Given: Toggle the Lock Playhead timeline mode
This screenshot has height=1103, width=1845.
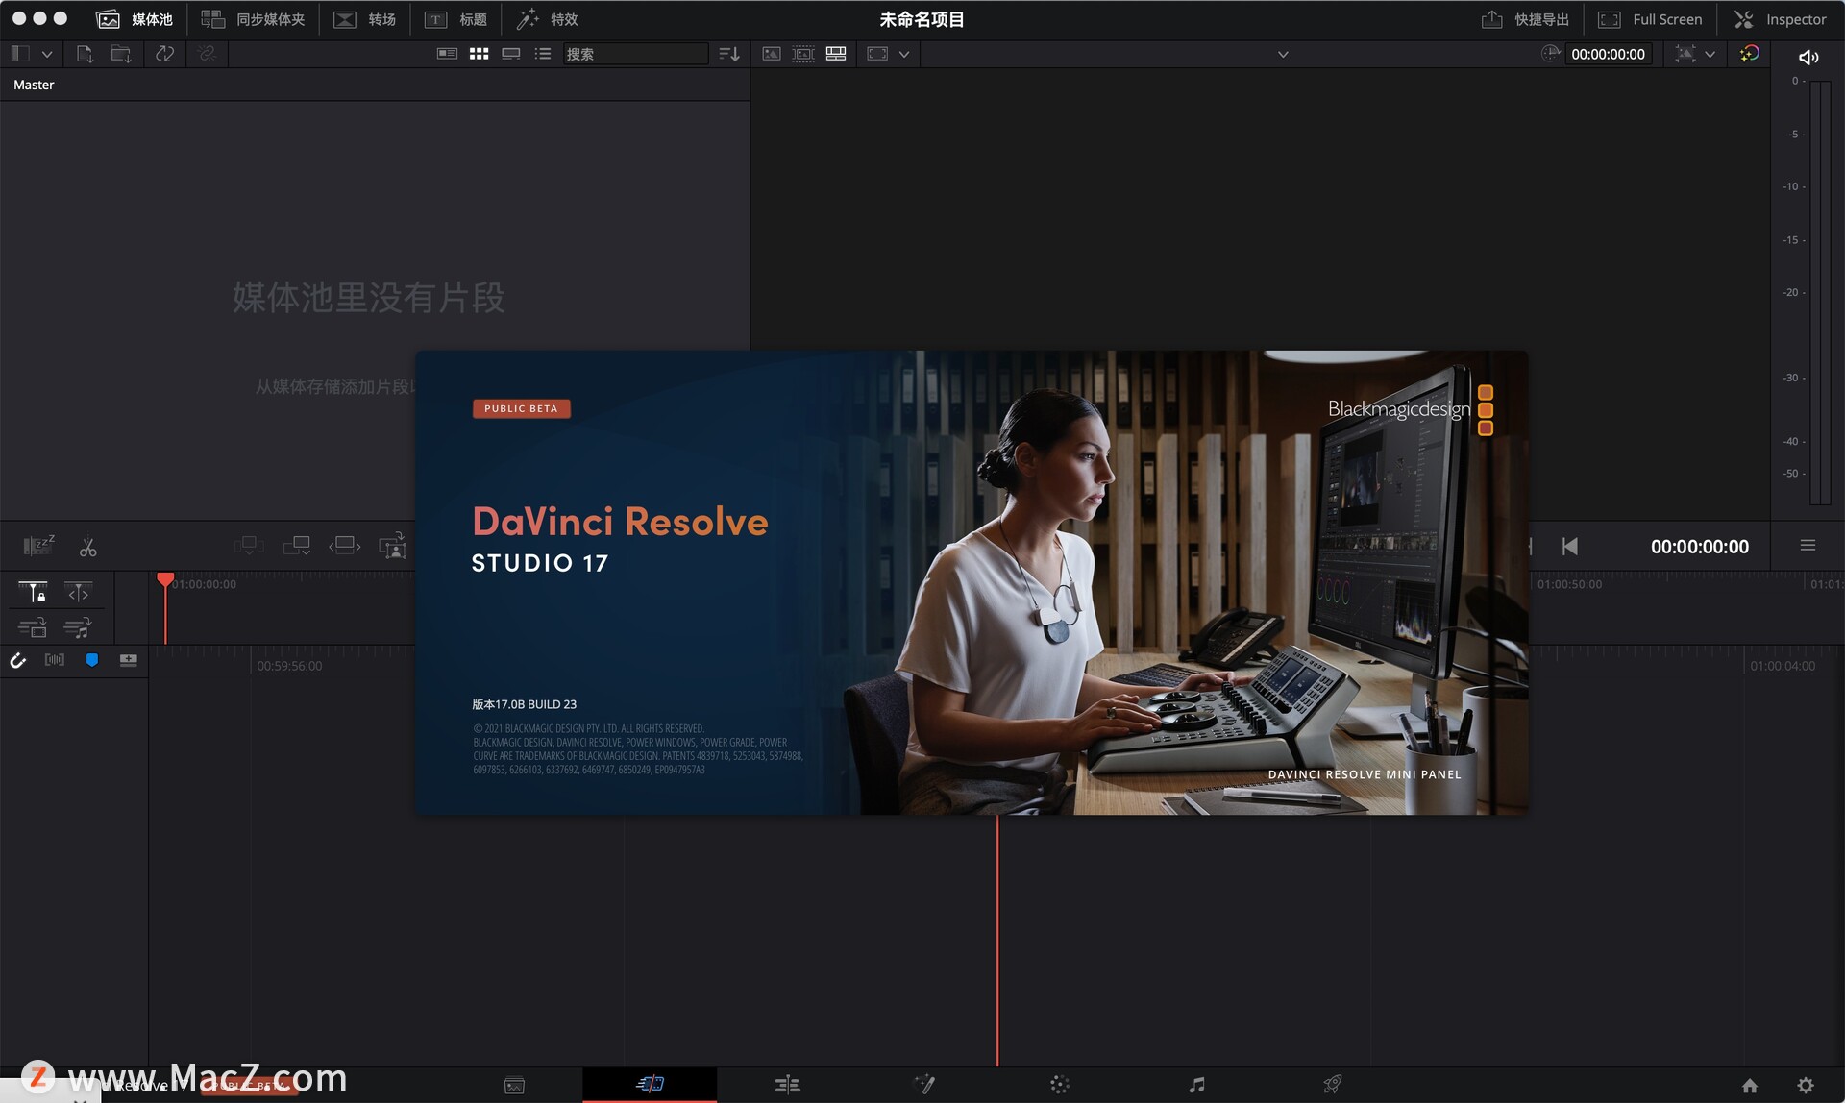Looking at the screenshot, I should [33, 592].
